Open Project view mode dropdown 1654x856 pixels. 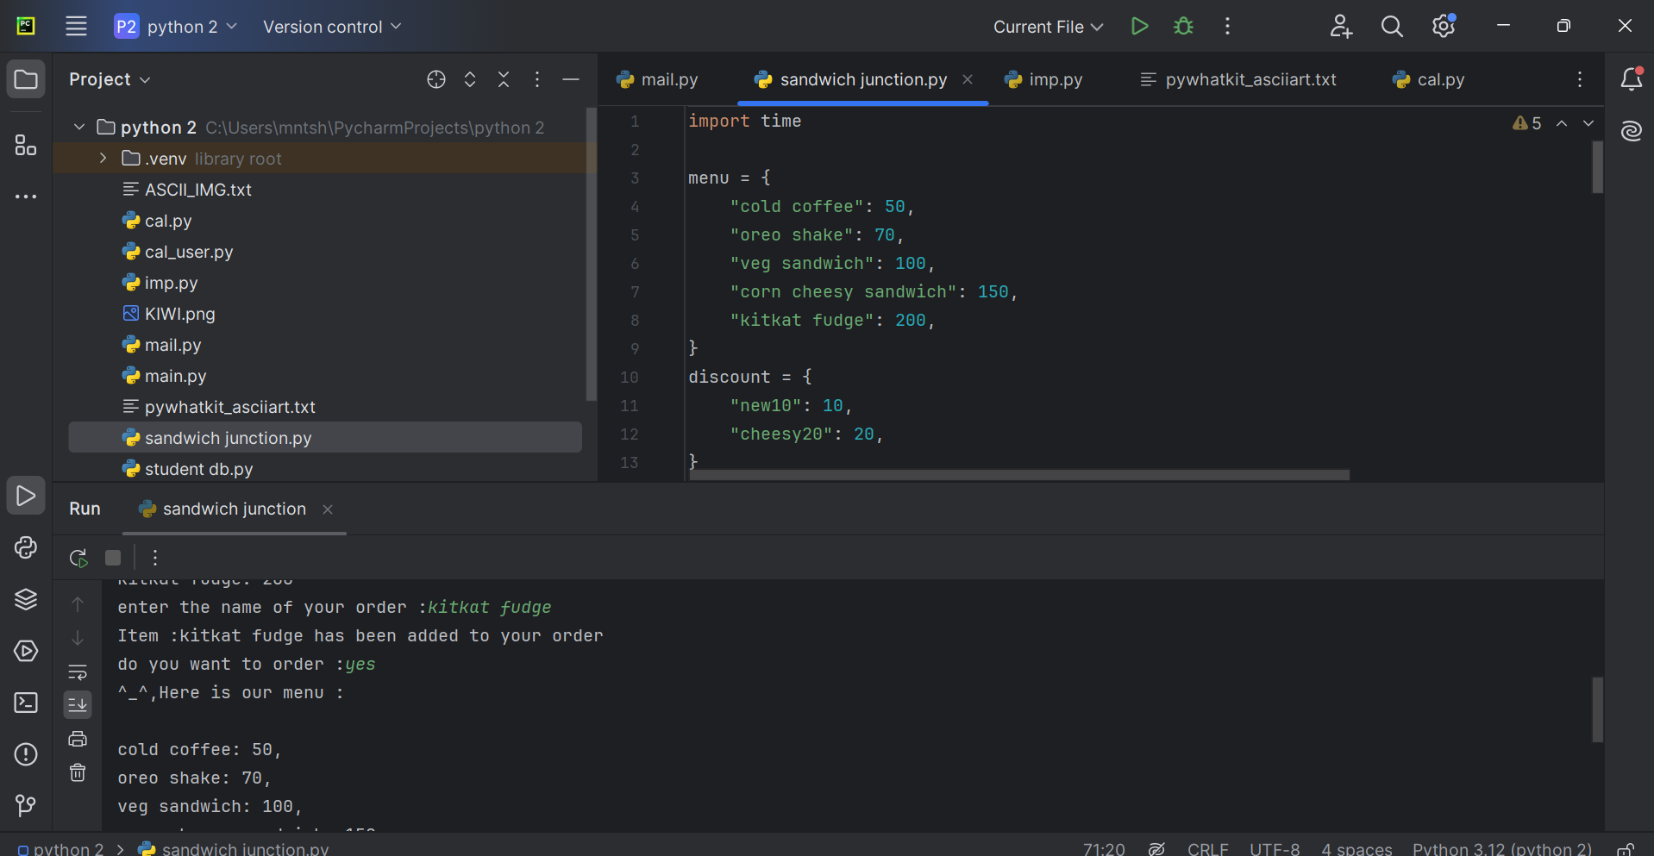110,79
